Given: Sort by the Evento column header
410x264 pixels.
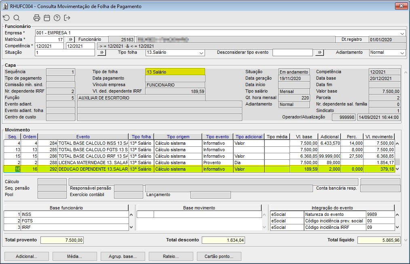Looking at the screenshot, I should click(83, 137).
